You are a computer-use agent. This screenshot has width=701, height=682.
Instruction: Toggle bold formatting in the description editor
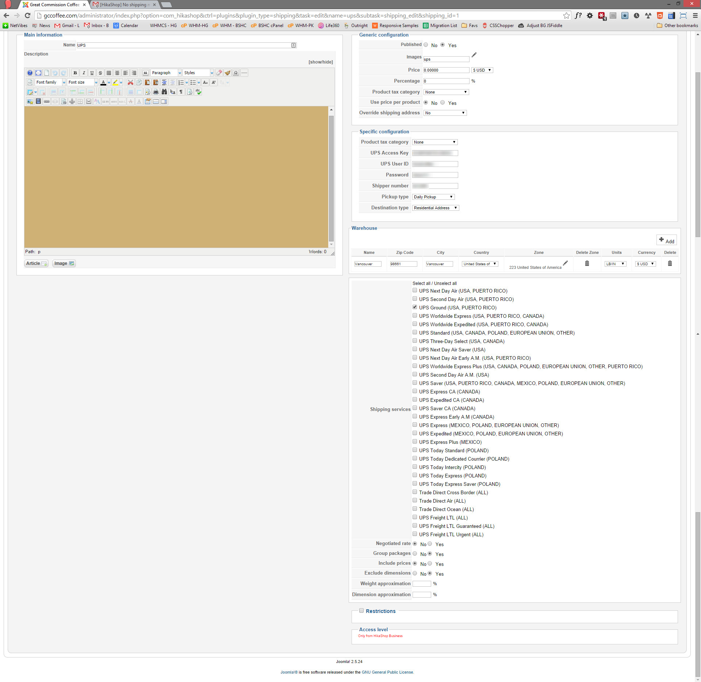click(75, 73)
